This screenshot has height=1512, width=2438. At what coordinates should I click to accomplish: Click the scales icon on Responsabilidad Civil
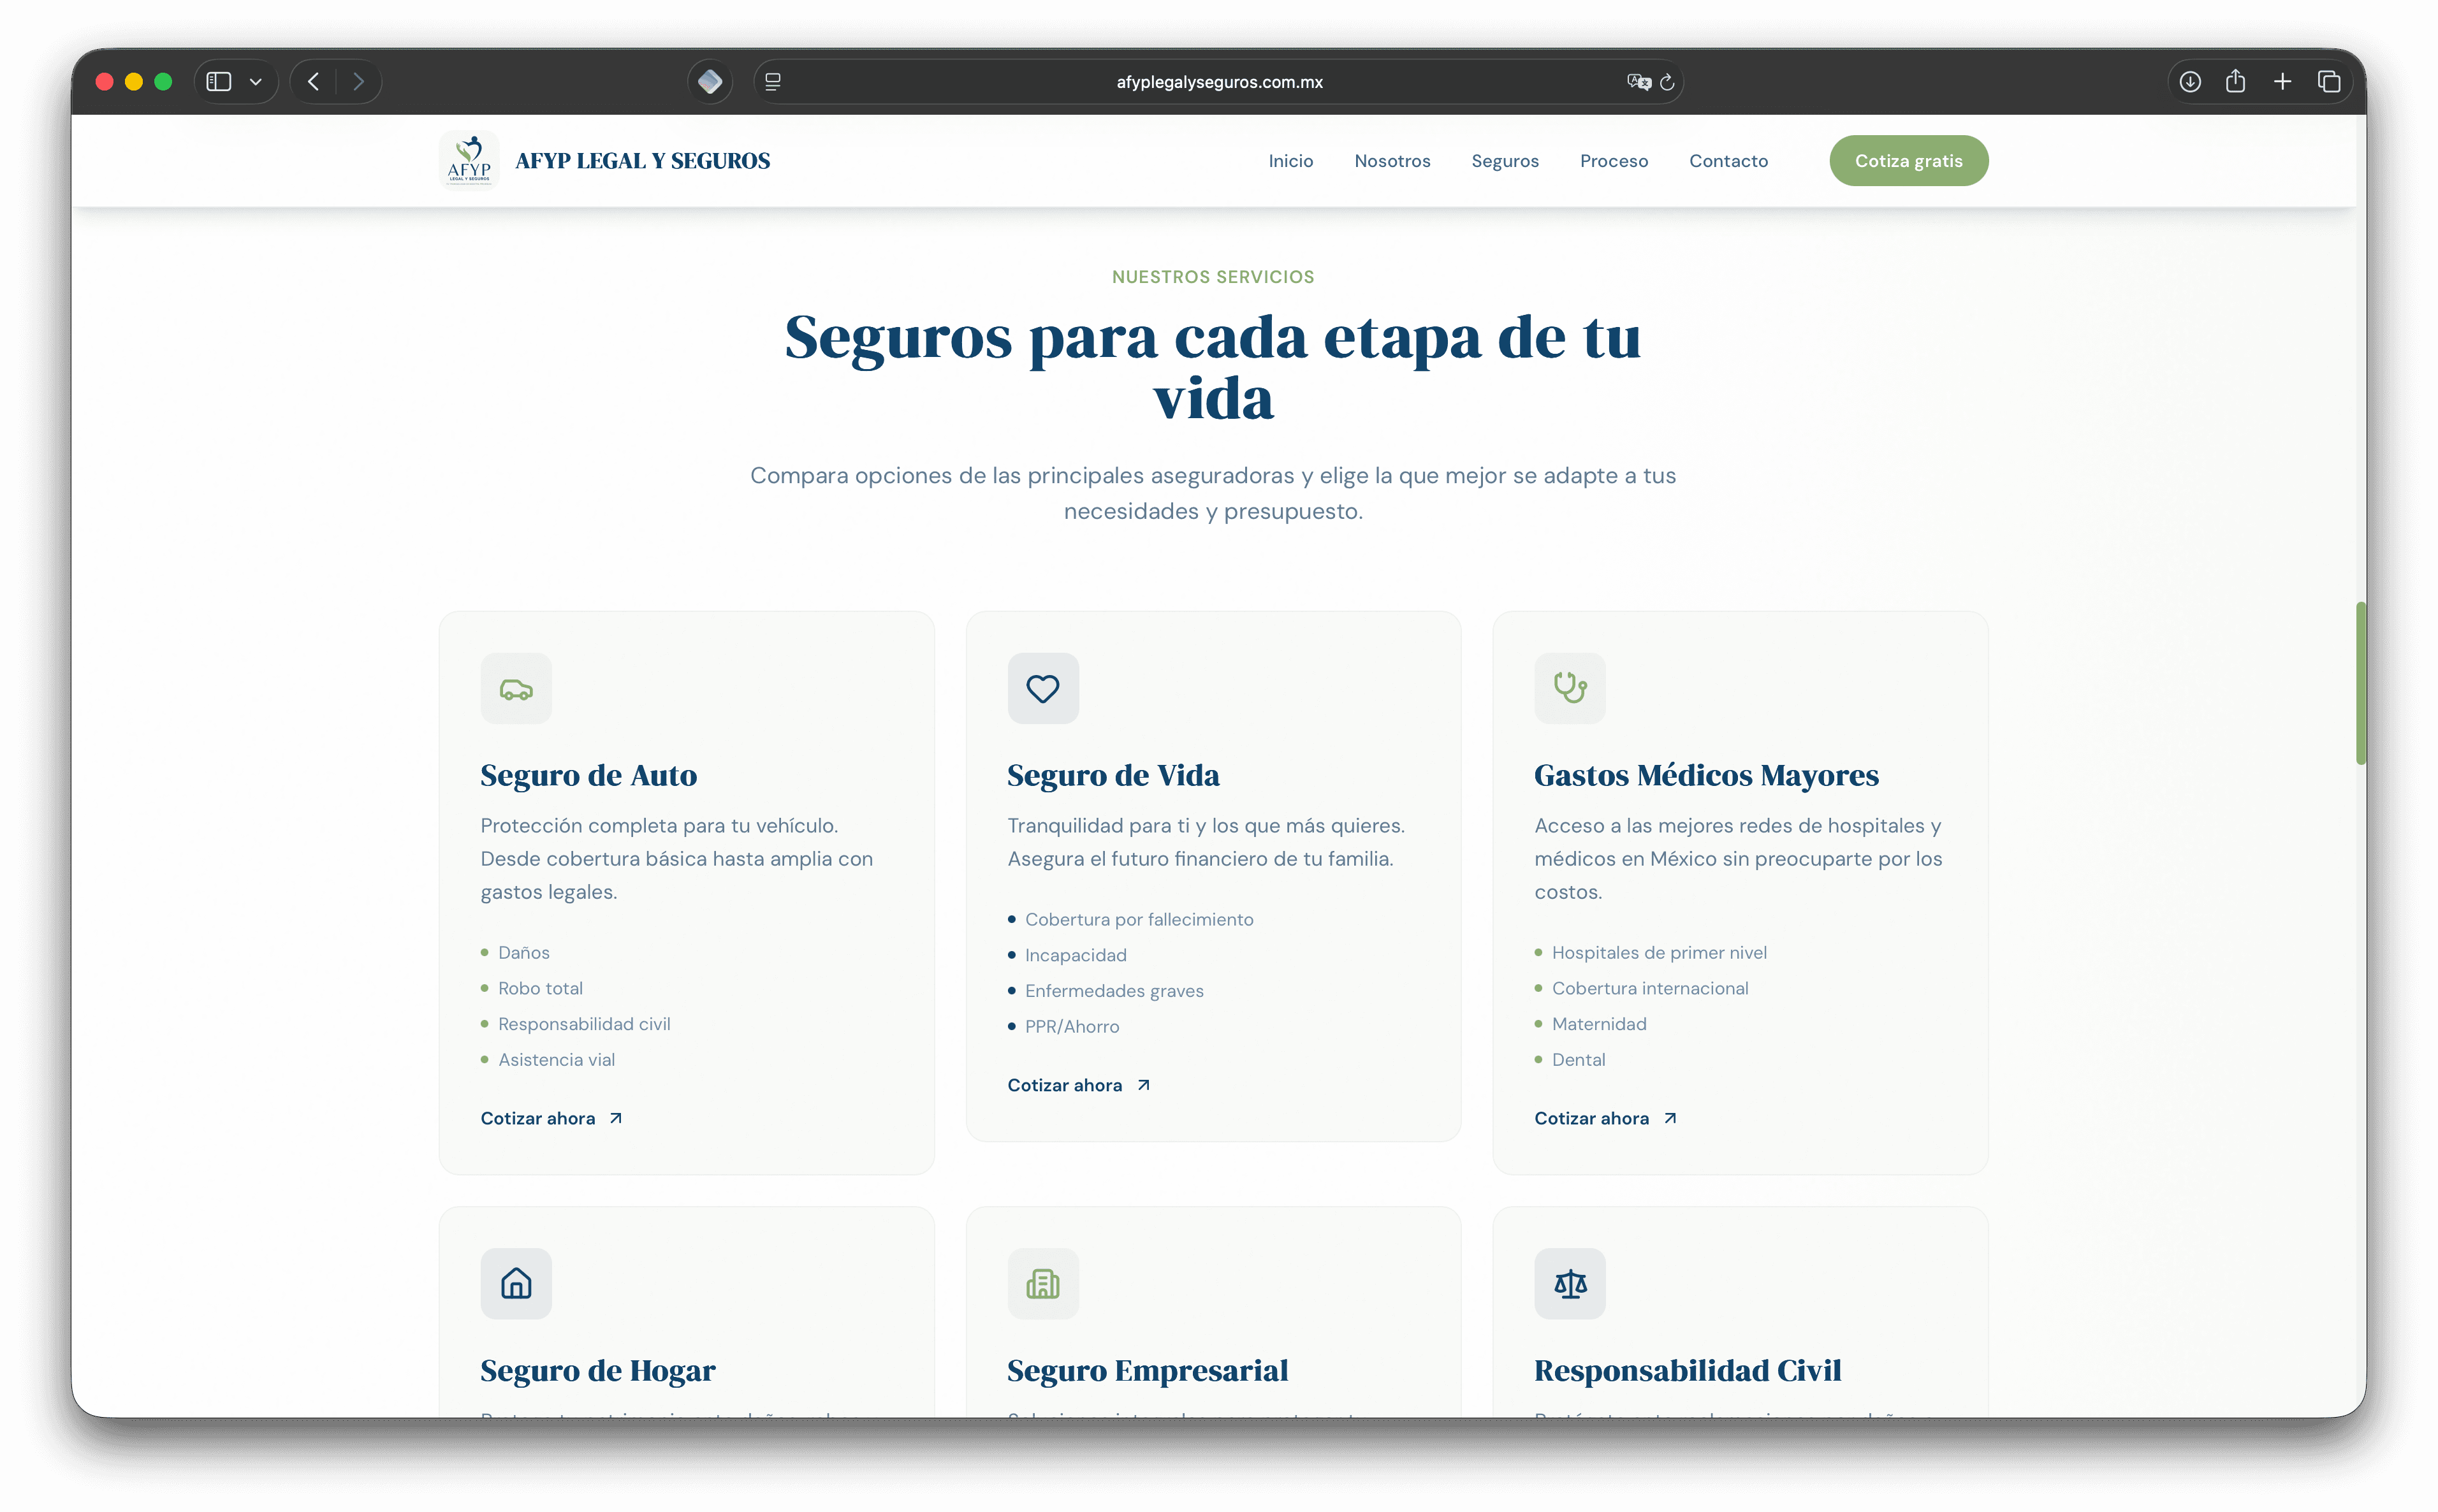click(x=1570, y=1284)
